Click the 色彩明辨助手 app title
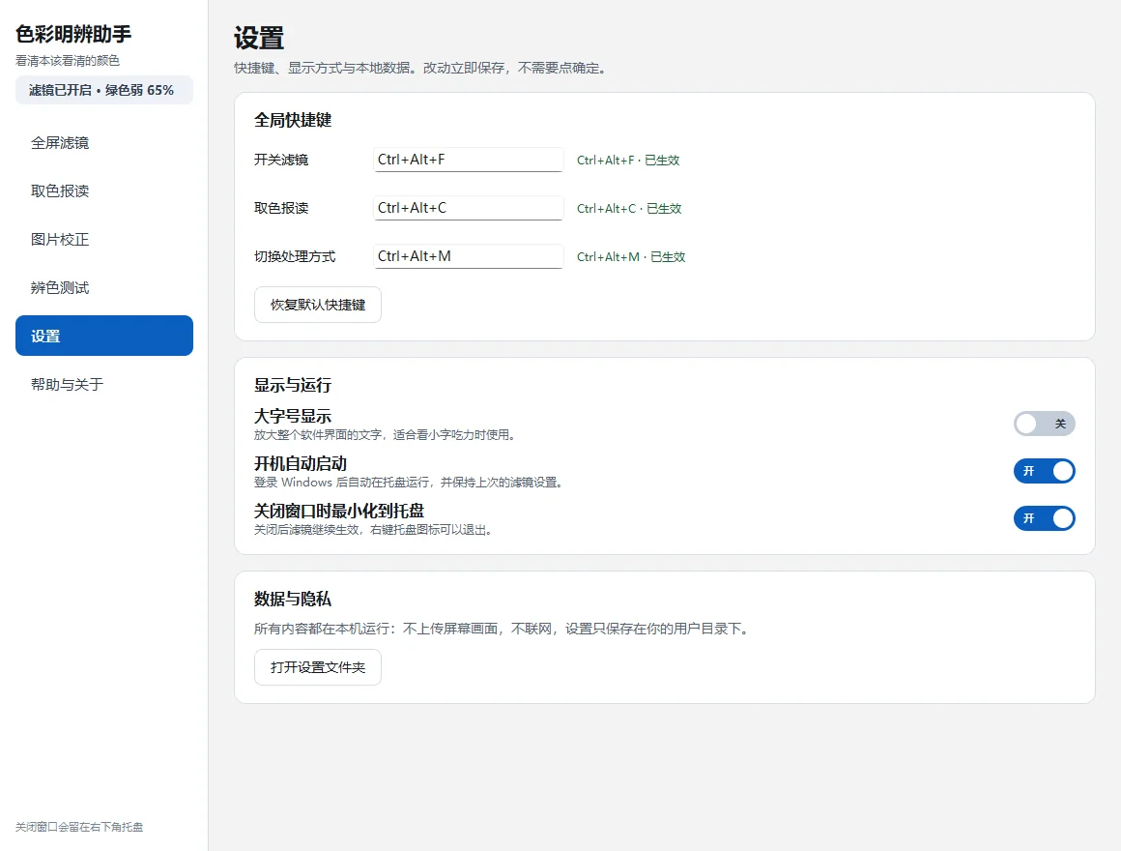Viewport: 1121px width, 851px height. [73, 34]
